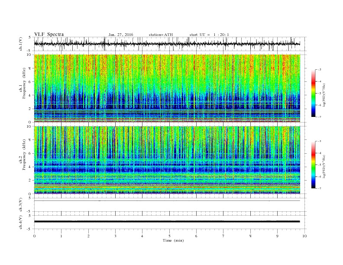Click the '3' time axis tick label
This screenshot has width=343, height=265.
tap(115, 236)
